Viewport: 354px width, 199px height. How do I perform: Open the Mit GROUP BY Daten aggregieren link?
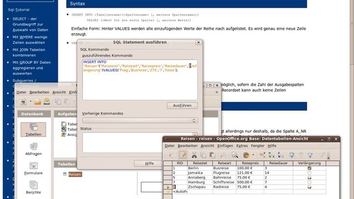(32, 67)
